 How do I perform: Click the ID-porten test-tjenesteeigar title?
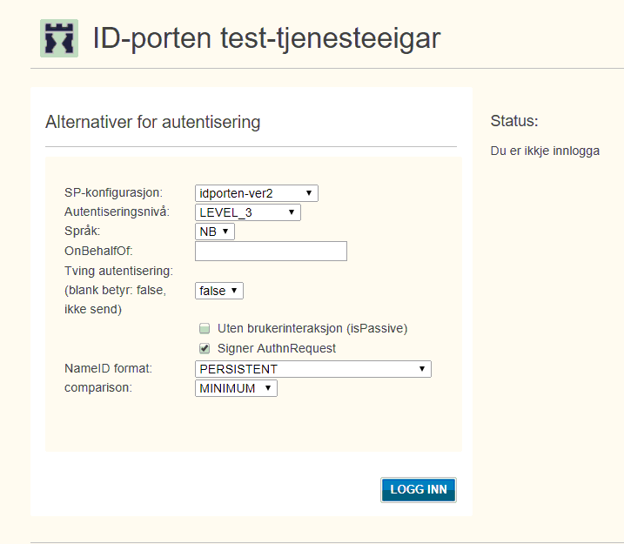pos(266,38)
